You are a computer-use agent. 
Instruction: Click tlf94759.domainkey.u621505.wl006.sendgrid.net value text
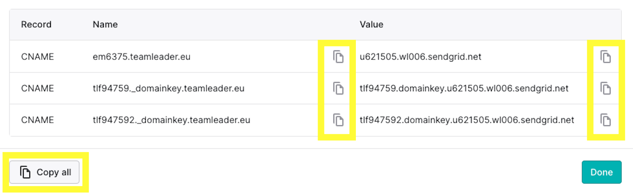[464, 88]
